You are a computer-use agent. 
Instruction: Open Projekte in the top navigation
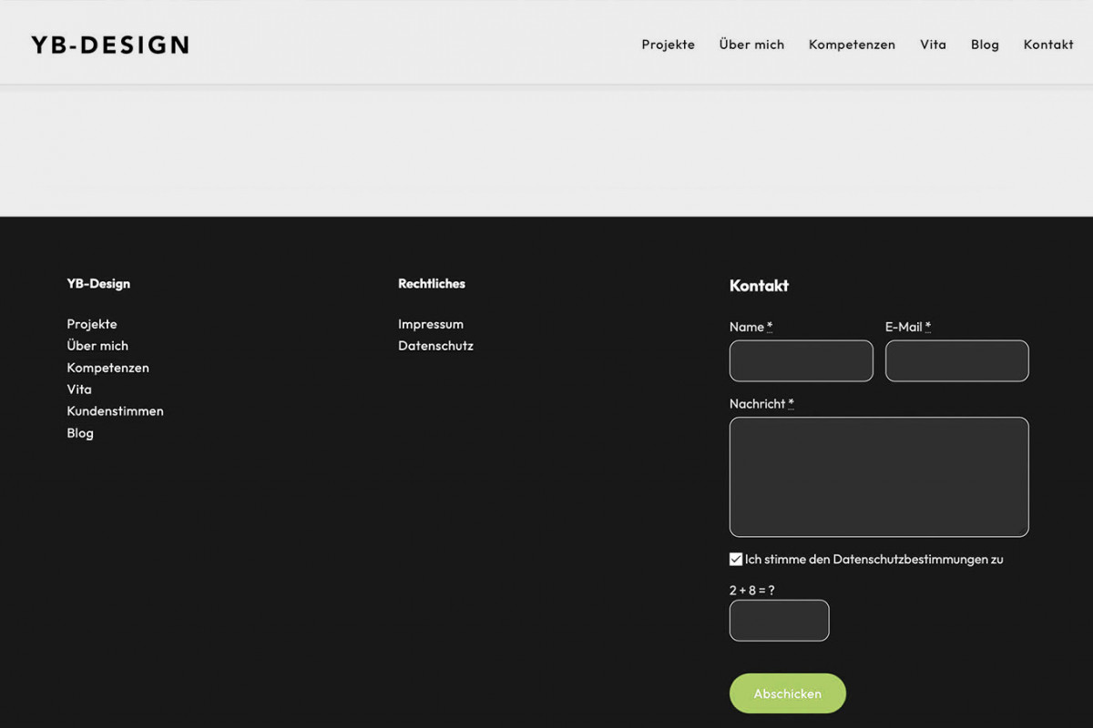point(668,45)
